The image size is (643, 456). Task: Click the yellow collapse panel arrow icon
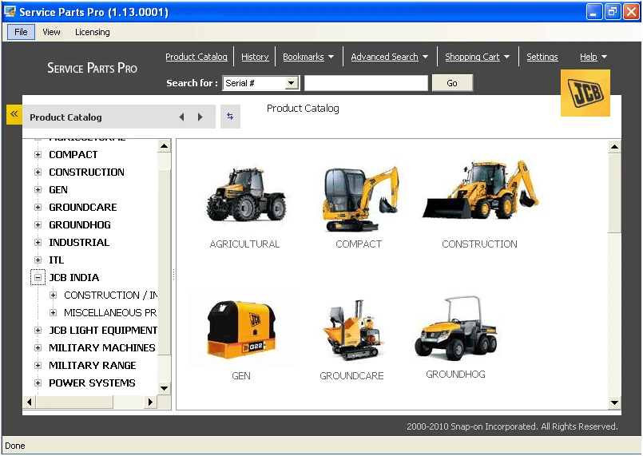coord(14,114)
